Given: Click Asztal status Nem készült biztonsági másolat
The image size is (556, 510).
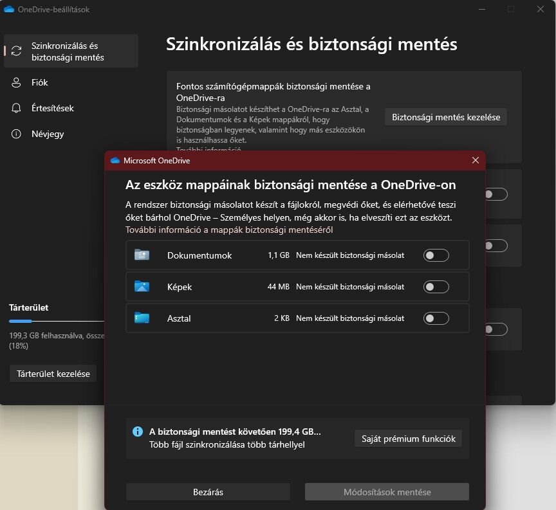Looking at the screenshot, I should tap(350, 318).
